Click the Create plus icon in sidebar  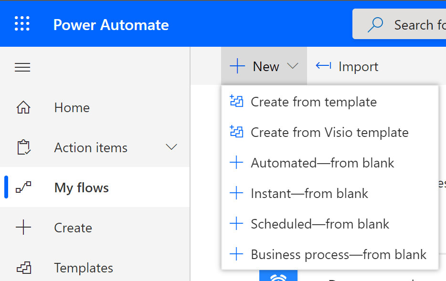point(23,228)
